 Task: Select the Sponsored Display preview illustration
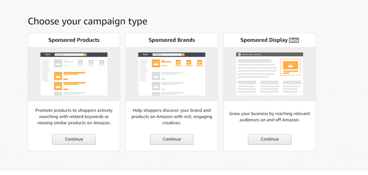(x=270, y=74)
